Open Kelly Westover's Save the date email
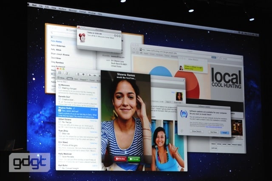The height and width of the screenshot is (181, 272). 77,158
